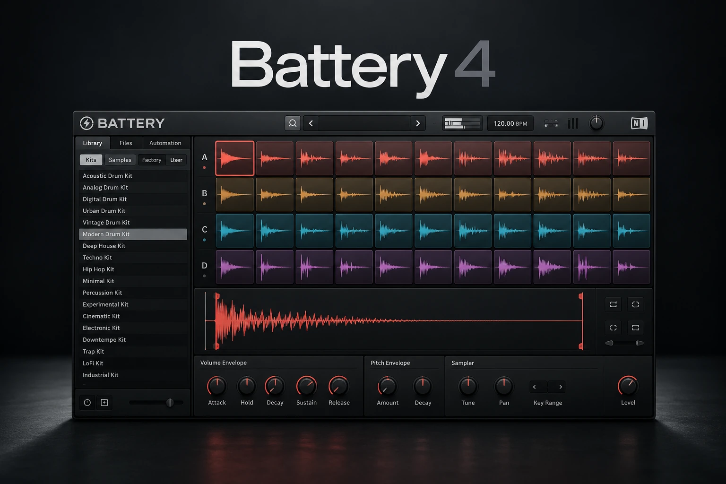Select the first red pad in row A
This screenshot has height=484, width=726.
(235, 158)
